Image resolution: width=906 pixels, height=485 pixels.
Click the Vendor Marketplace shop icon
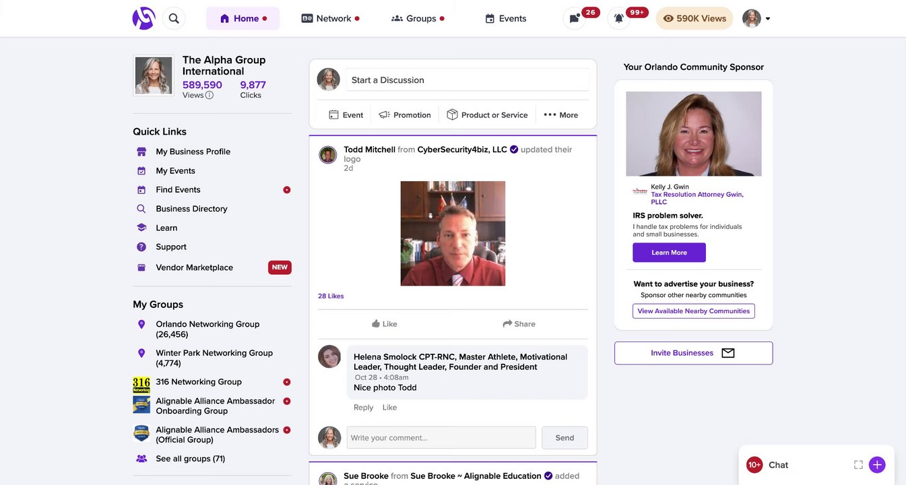[x=141, y=267]
